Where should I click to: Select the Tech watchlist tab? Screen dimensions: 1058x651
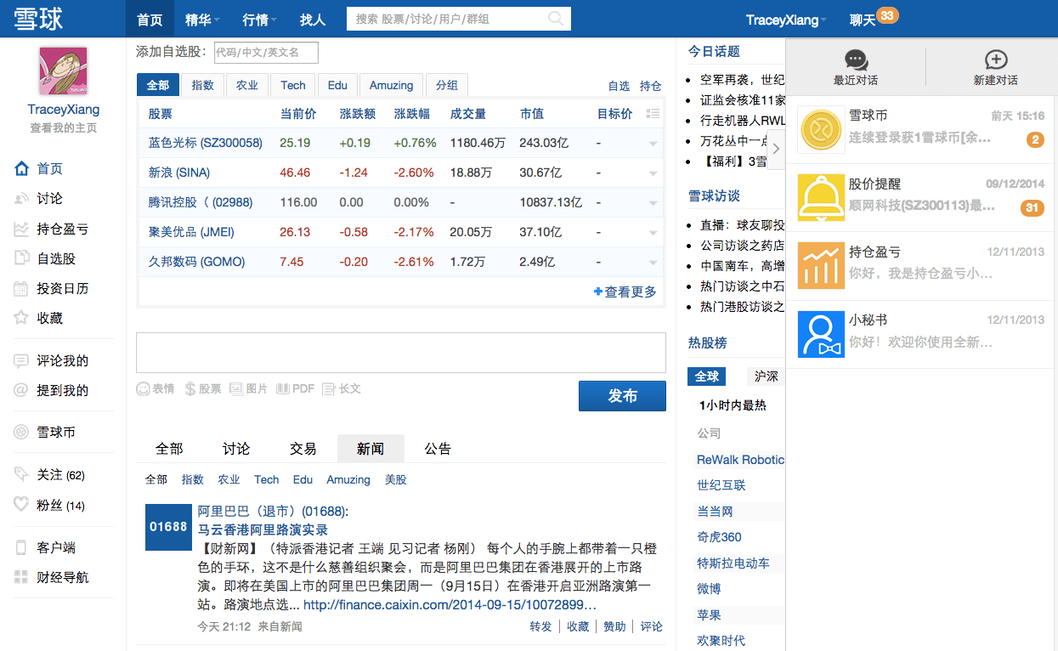[293, 85]
